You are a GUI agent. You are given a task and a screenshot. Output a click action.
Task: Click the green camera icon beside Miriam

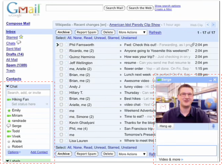(9, 116)
